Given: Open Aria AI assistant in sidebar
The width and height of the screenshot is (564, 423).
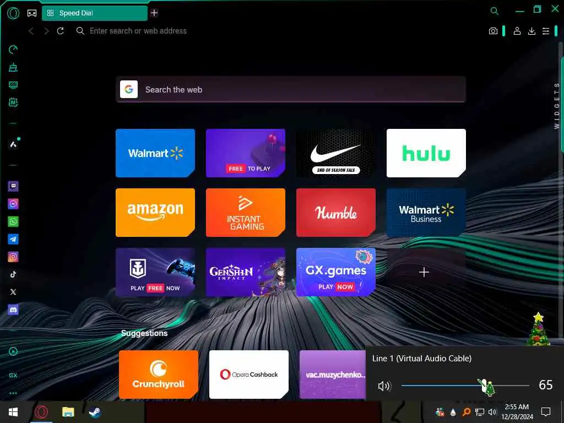Looking at the screenshot, I should [13, 144].
